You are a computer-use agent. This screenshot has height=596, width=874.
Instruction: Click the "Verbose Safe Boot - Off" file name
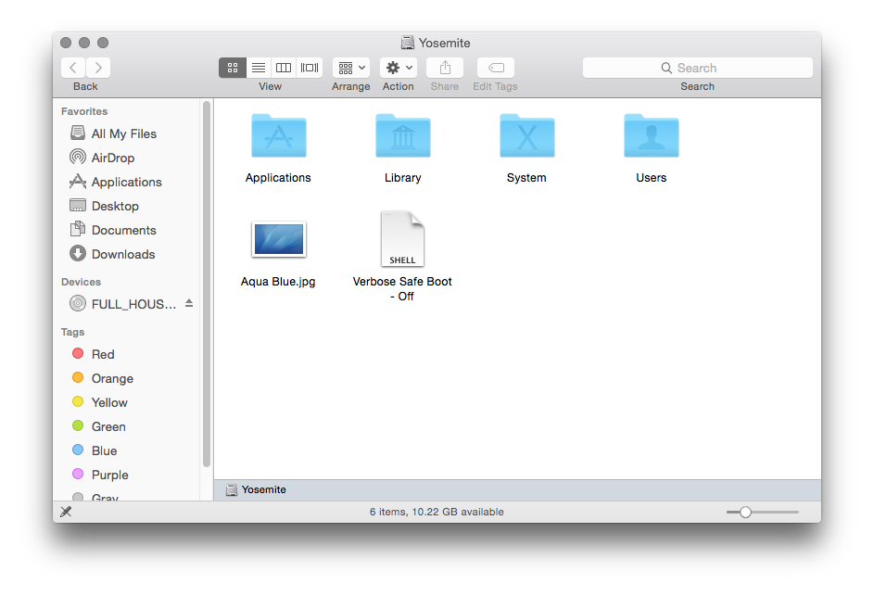[402, 289]
